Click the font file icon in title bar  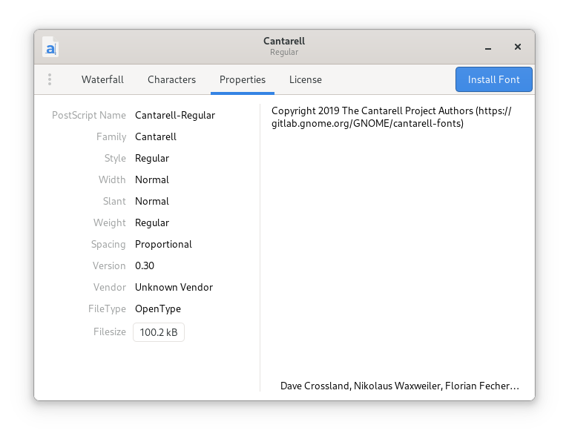tap(50, 47)
